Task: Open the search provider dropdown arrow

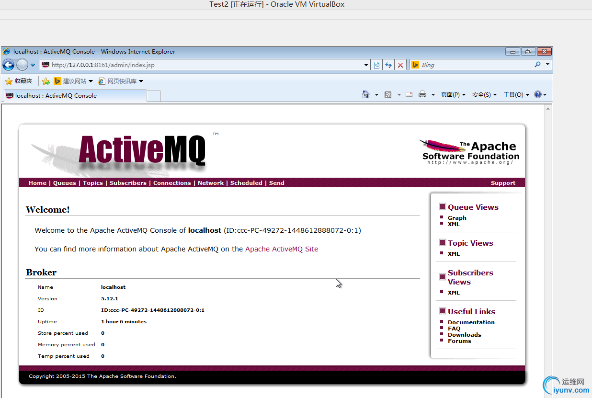Action: pos(548,65)
